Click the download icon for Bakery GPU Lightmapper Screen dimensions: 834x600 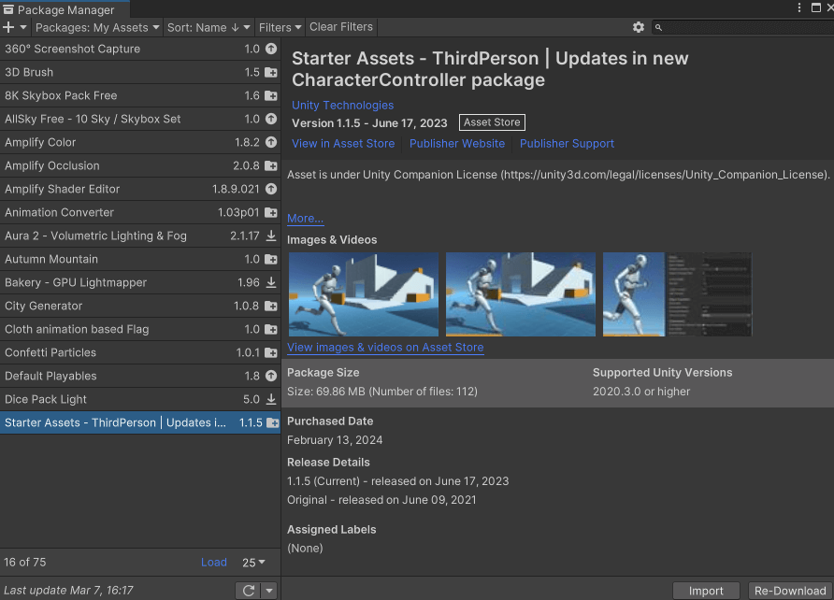[271, 282]
